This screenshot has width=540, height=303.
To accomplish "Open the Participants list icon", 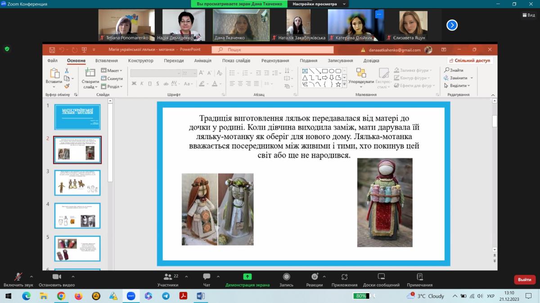I will pos(168,277).
